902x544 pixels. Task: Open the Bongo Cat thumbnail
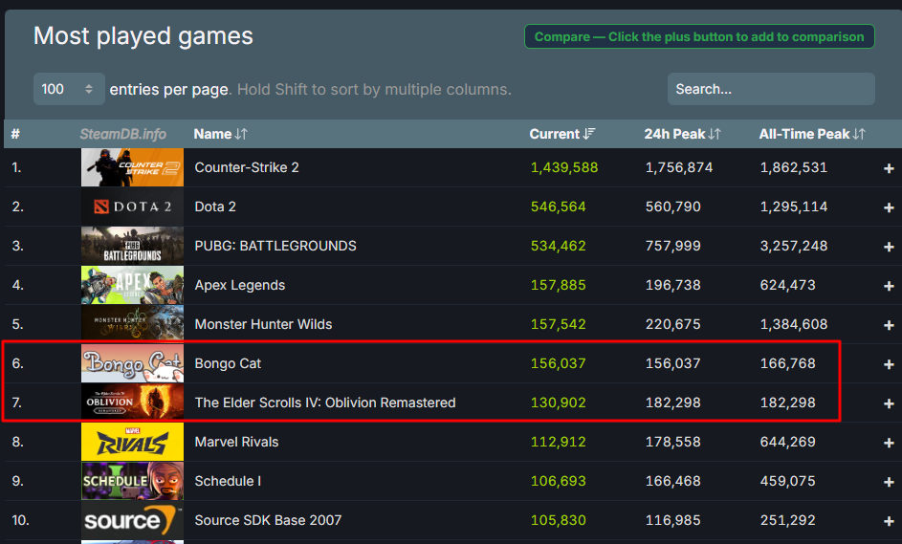132,363
